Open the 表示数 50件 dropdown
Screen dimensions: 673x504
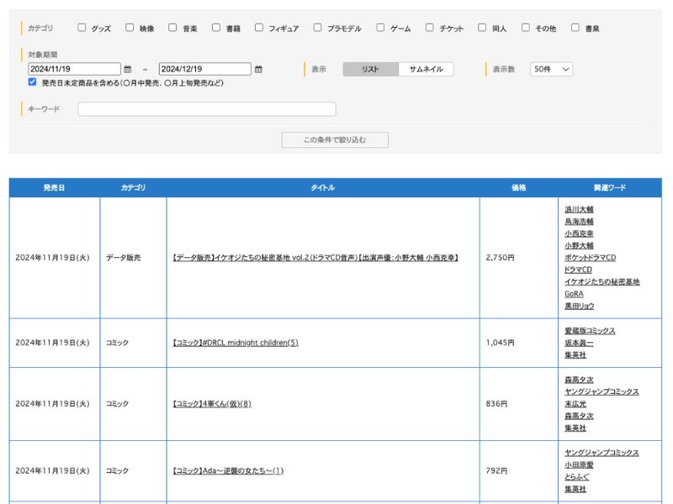pos(551,70)
